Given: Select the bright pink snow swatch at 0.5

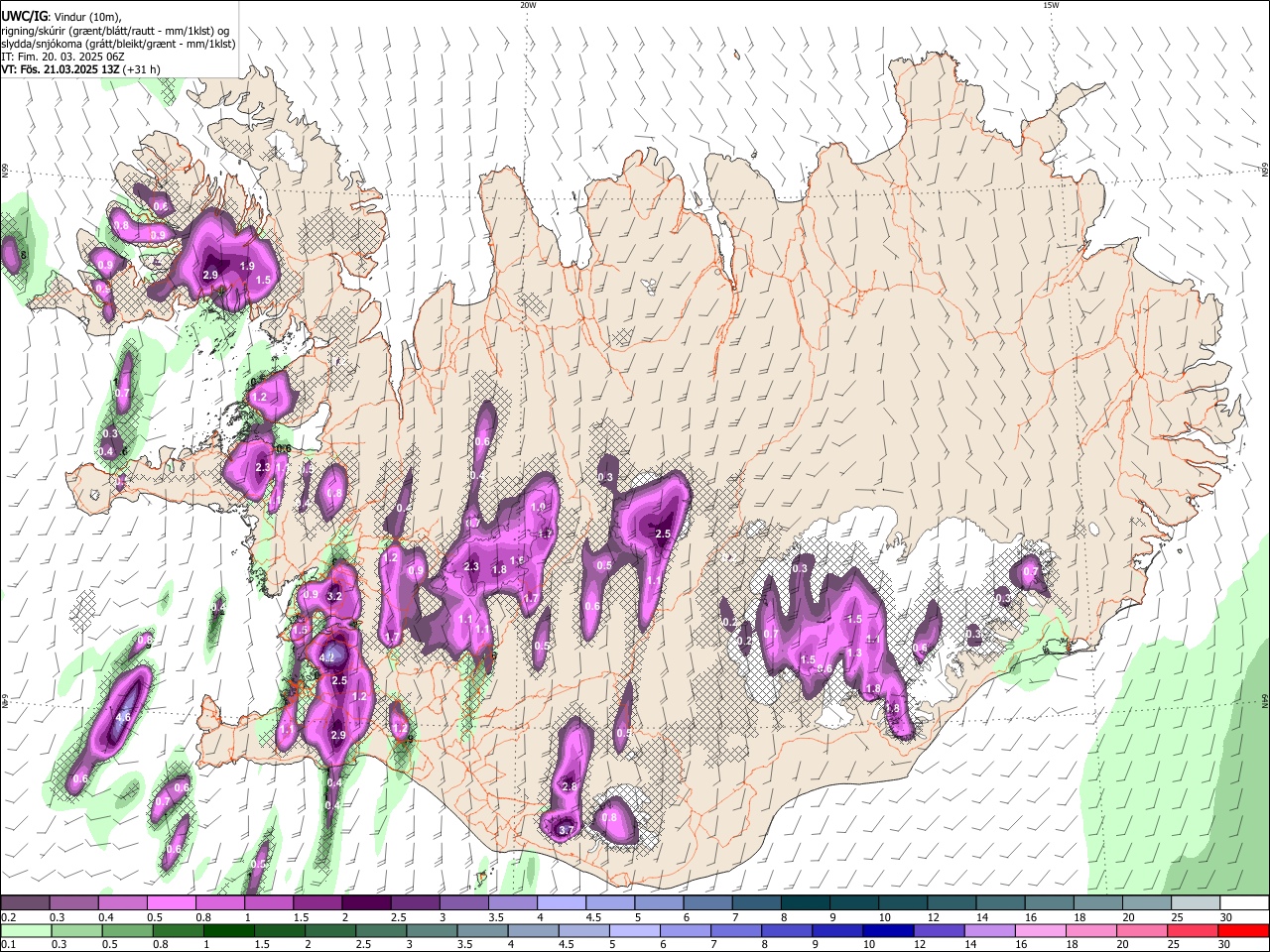Looking at the screenshot, I should pos(171,902).
